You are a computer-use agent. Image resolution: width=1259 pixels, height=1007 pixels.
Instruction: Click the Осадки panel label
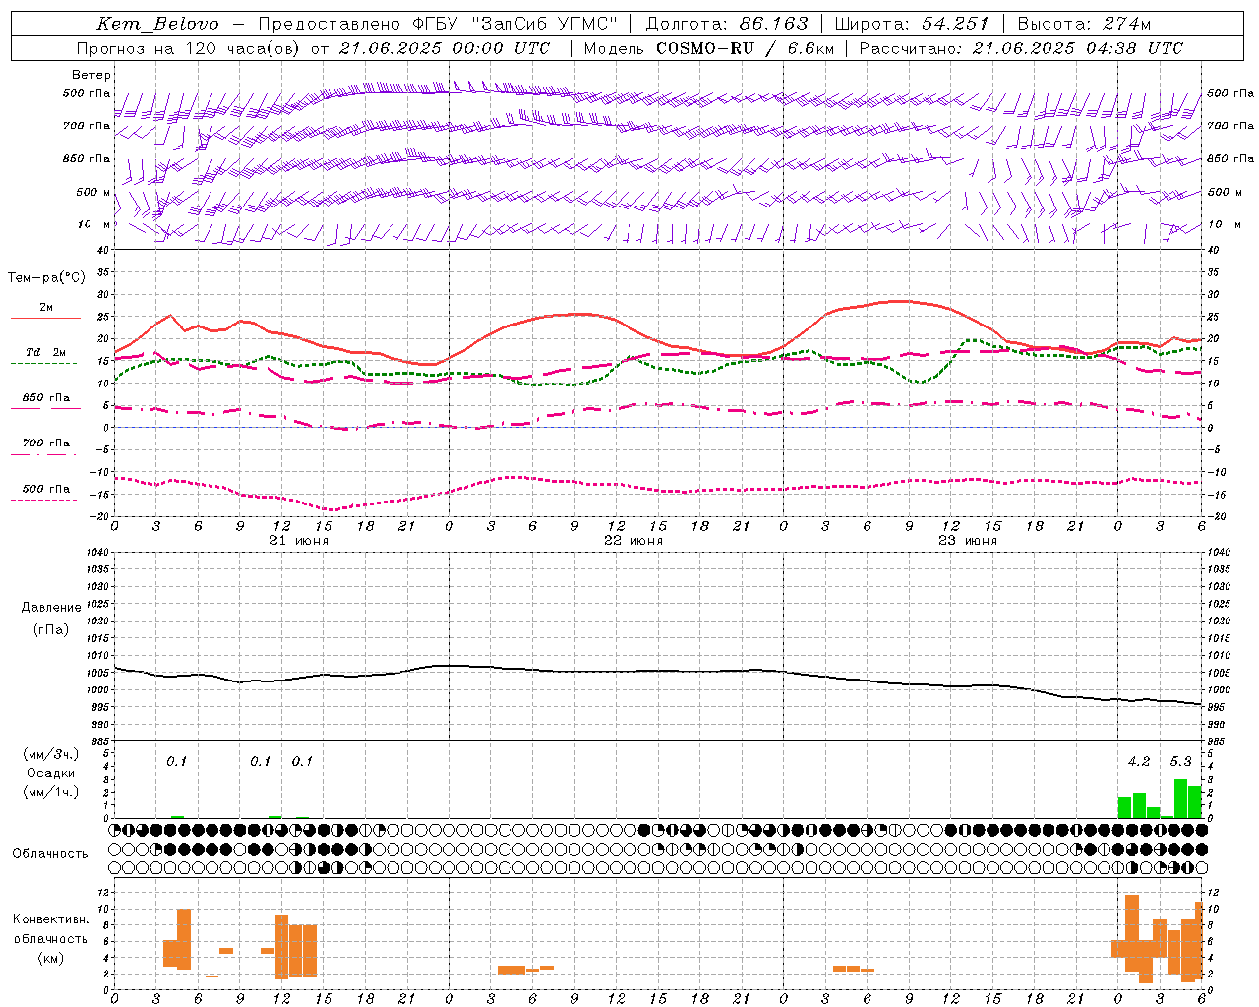(50, 773)
